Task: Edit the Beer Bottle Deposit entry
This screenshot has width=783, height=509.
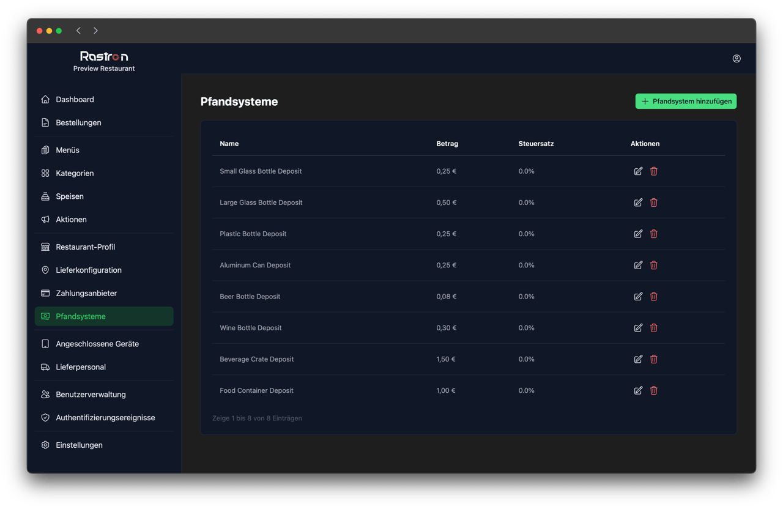Action: 638,296
